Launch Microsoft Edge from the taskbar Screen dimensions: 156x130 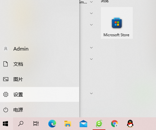click(52, 124)
